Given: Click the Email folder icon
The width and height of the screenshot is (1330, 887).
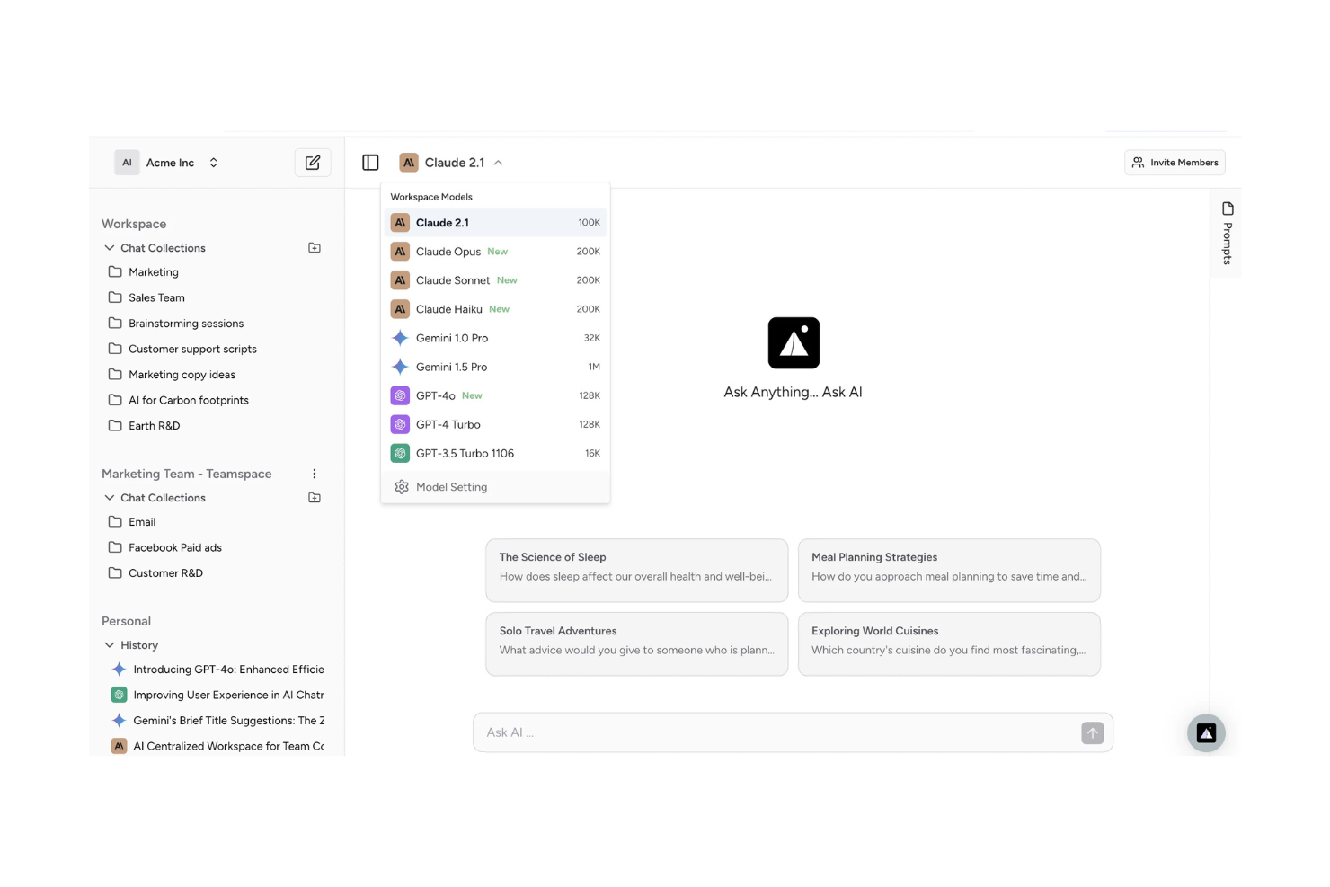Looking at the screenshot, I should [x=115, y=521].
